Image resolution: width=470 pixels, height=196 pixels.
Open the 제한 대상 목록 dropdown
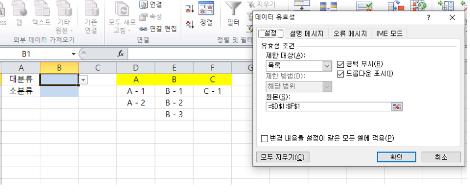click(327, 66)
